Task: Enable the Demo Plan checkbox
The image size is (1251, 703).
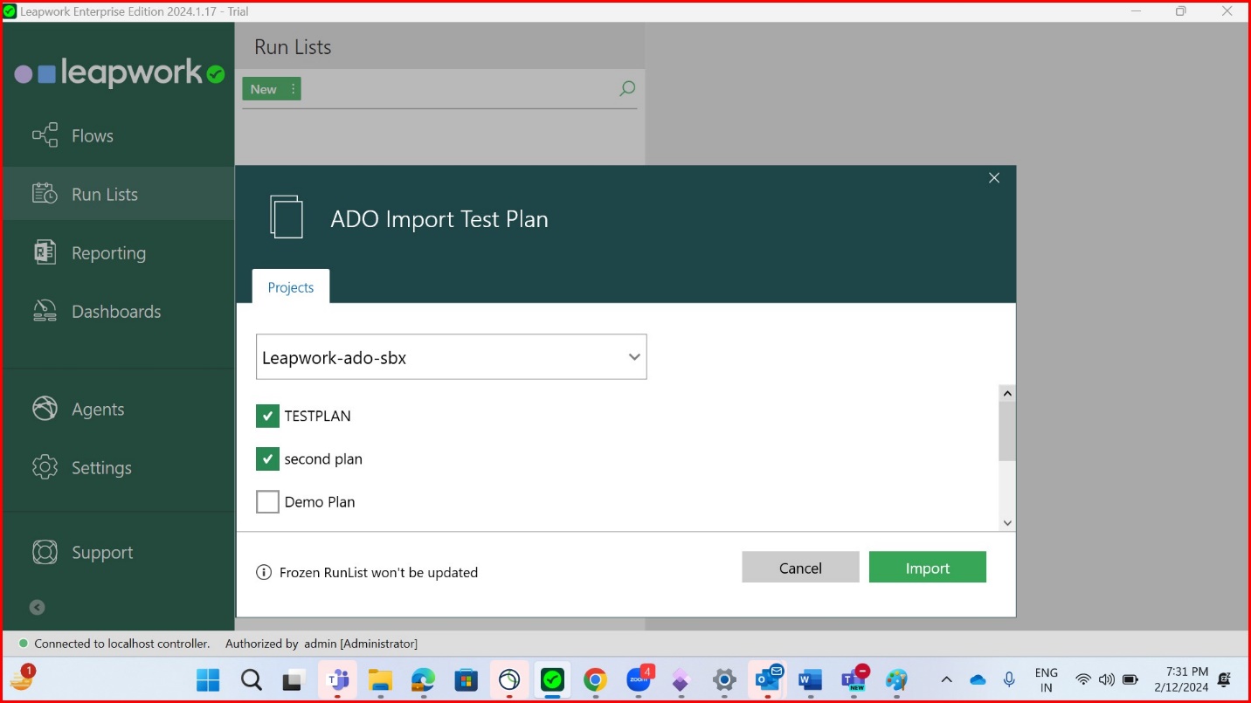Action: pyautogui.click(x=267, y=501)
